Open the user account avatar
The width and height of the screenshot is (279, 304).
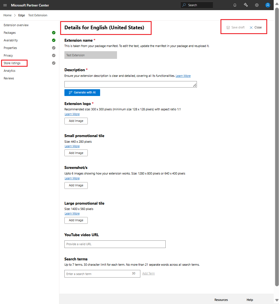click(267, 5)
